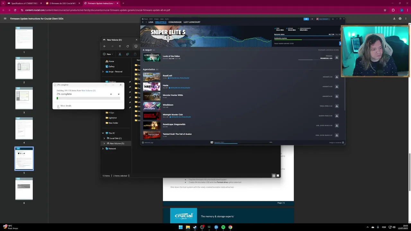Click download icon on the Windblown row
411x231 pixels.
(337, 106)
